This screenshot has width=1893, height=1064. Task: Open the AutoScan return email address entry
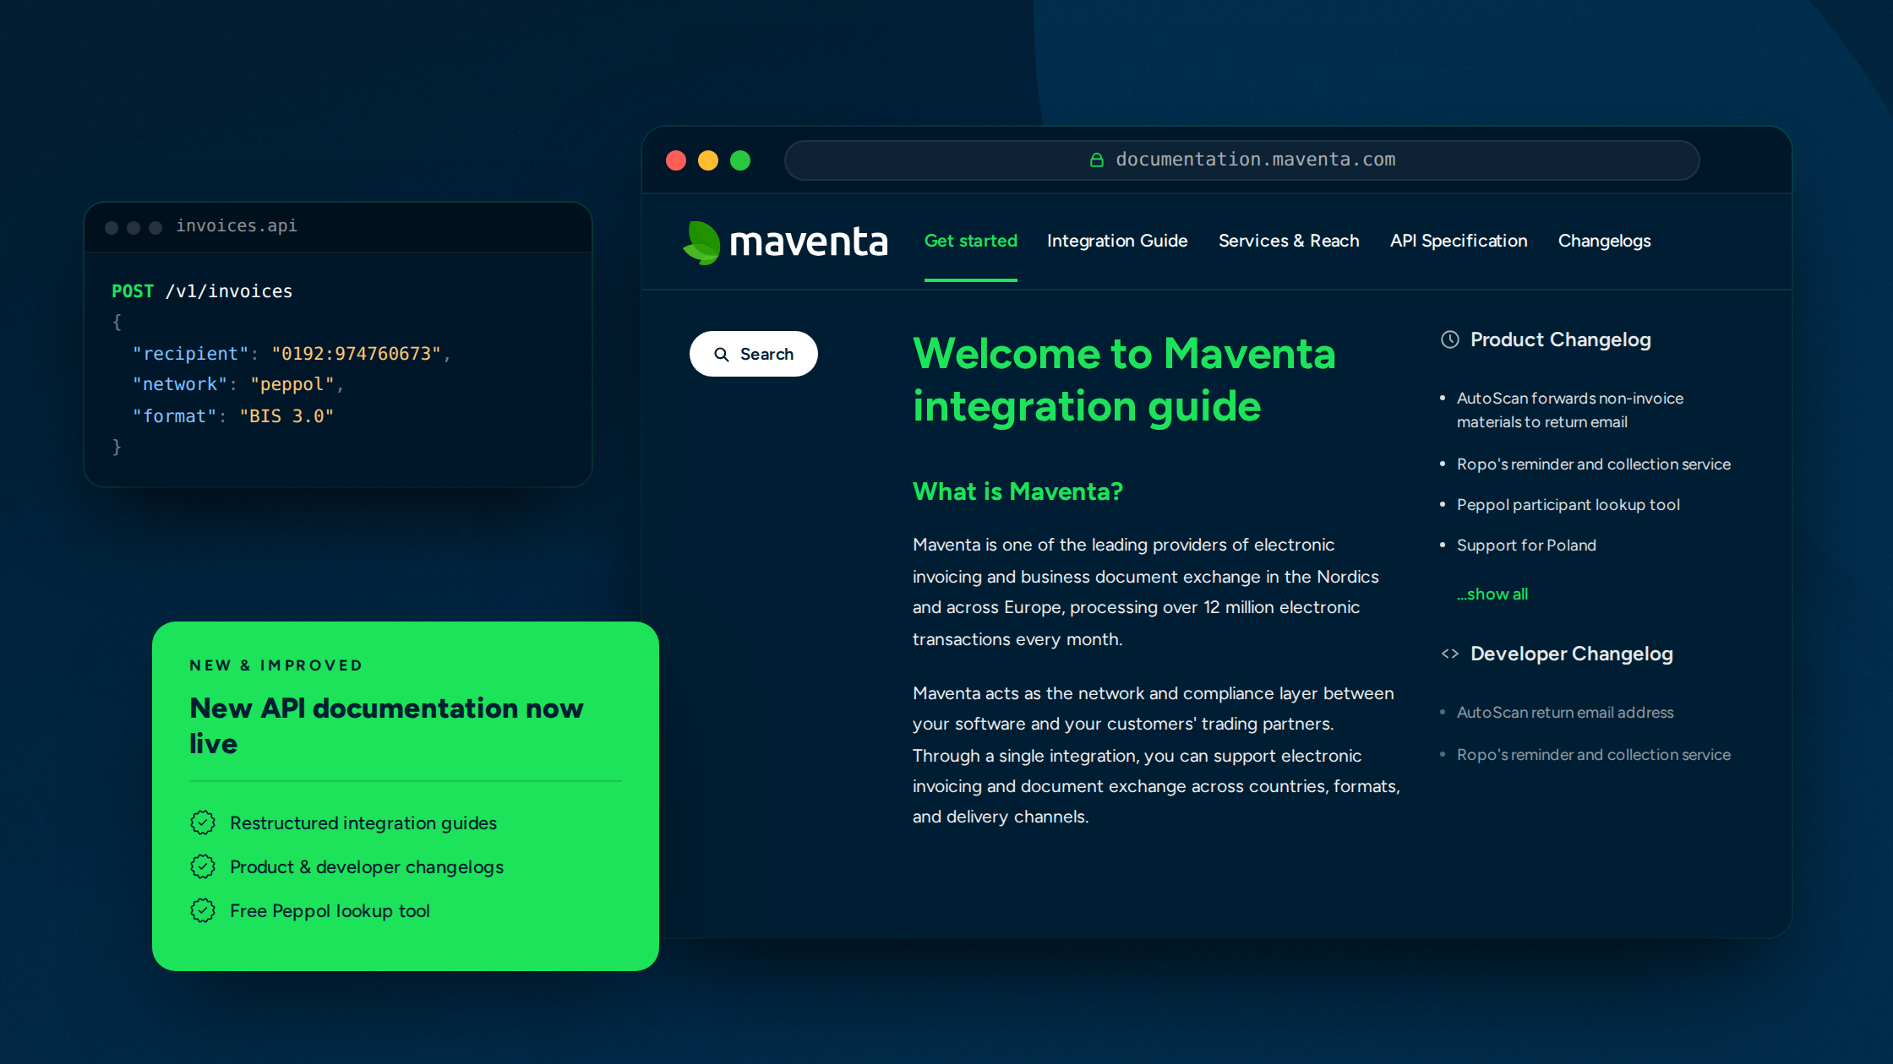tap(1564, 712)
